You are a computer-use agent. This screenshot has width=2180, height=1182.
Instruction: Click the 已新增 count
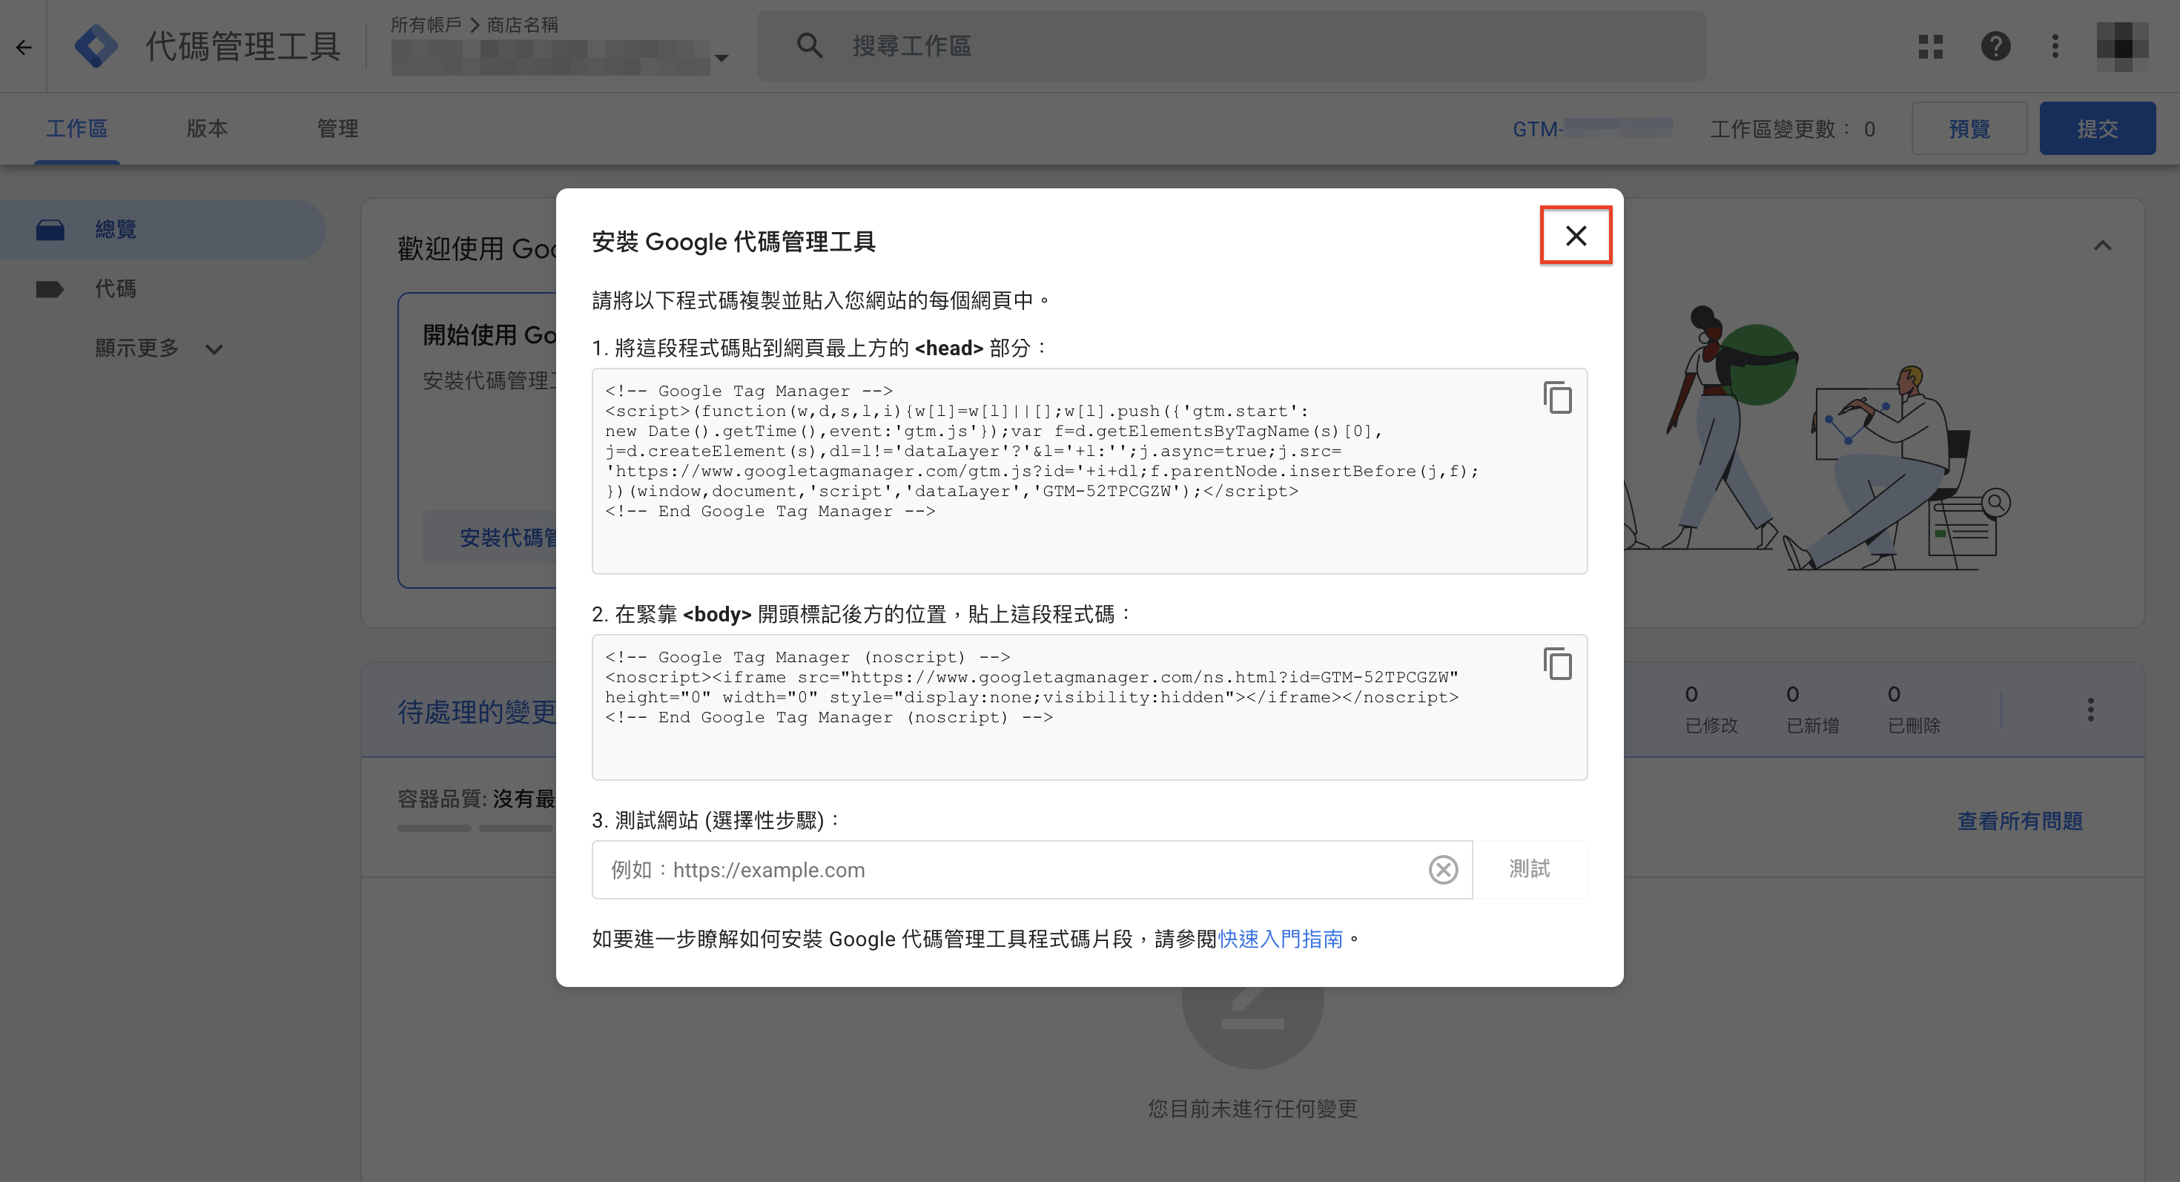tap(1813, 709)
